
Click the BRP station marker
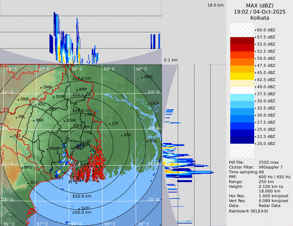[77, 90]
